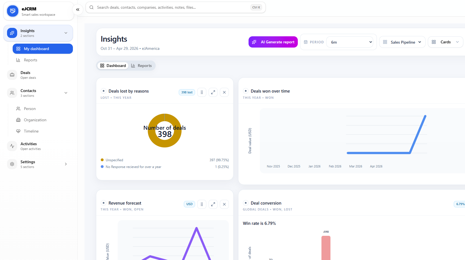Open the Cards view dropdown
This screenshot has width=465, height=260.
pyautogui.click(x=445, y=42)
